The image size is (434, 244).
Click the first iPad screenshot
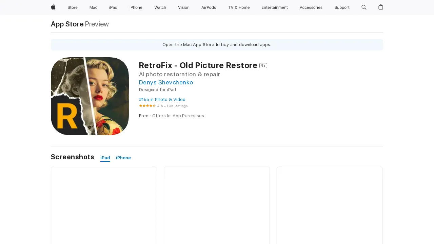104,205
